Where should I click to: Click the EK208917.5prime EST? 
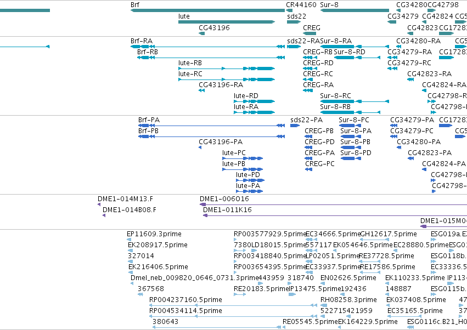click(130, 251)
